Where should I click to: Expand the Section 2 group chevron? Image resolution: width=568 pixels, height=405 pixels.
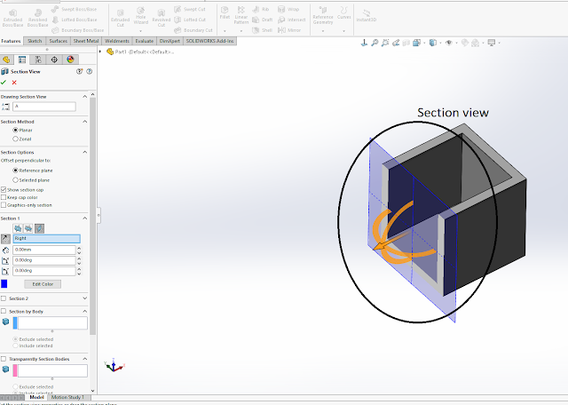pyautogui.click(x=85, y=298)
